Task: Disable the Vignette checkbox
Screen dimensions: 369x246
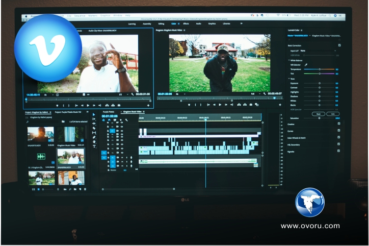Action: pyautogui.click(x=339, y=152)
